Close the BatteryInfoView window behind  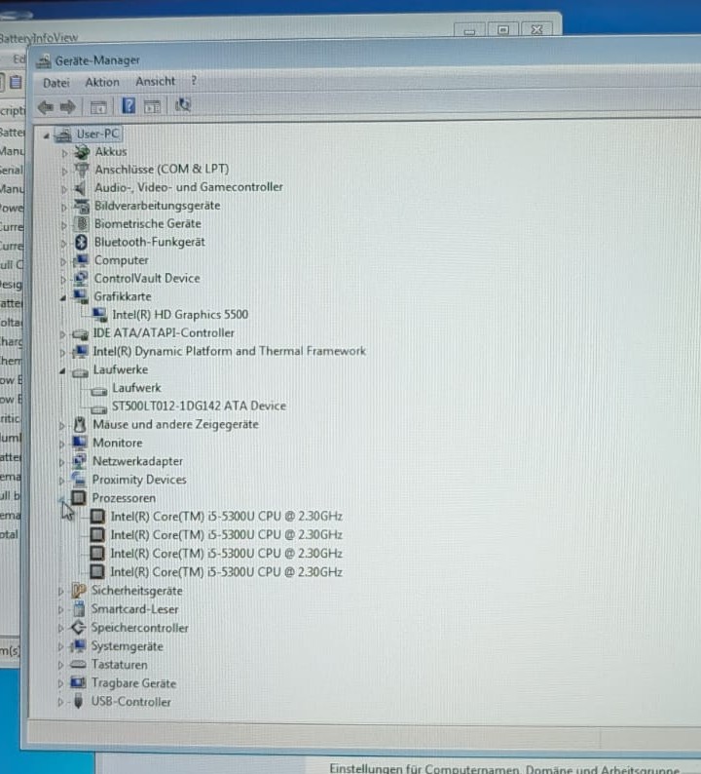click(536, 29)
